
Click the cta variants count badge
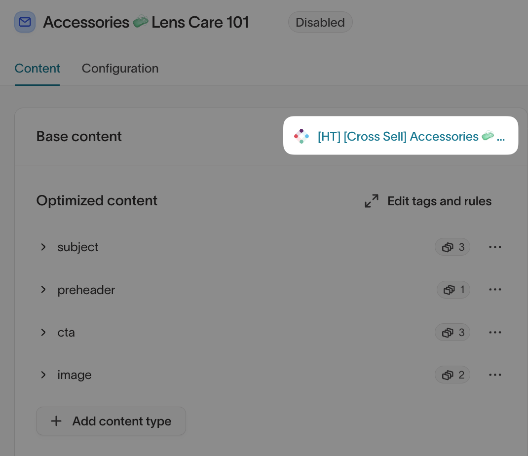pos(453,333)
